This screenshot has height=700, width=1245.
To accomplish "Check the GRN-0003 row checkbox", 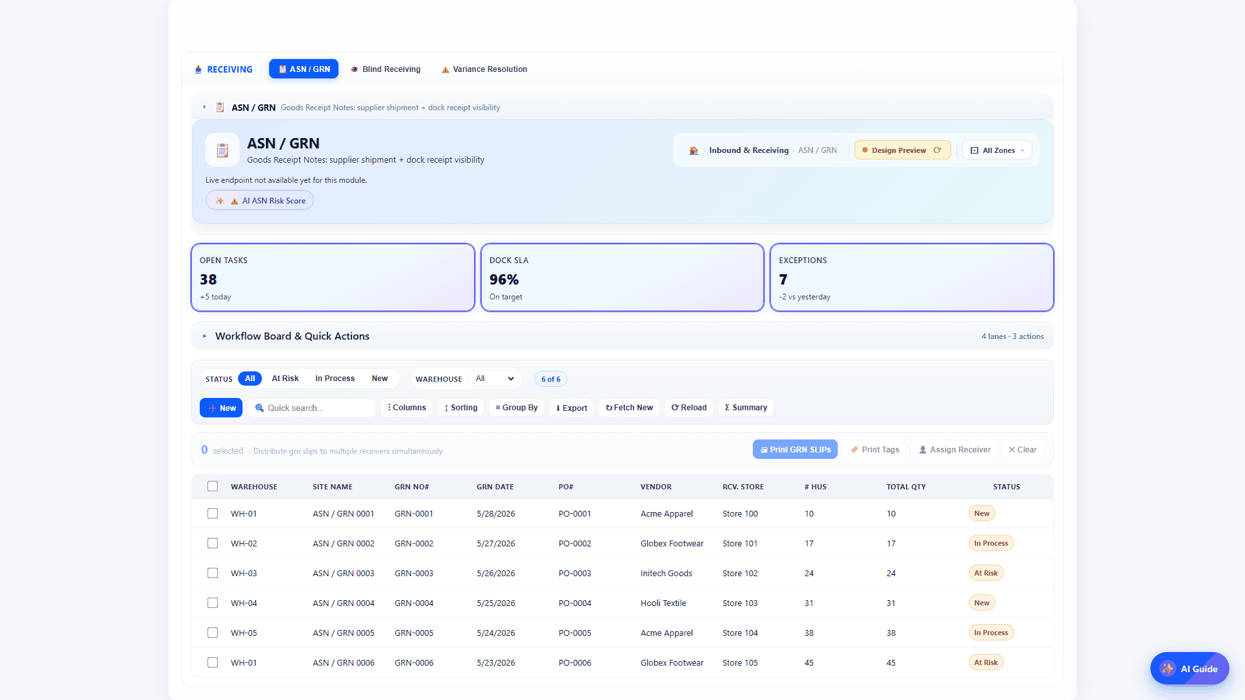I will [213, 573].
